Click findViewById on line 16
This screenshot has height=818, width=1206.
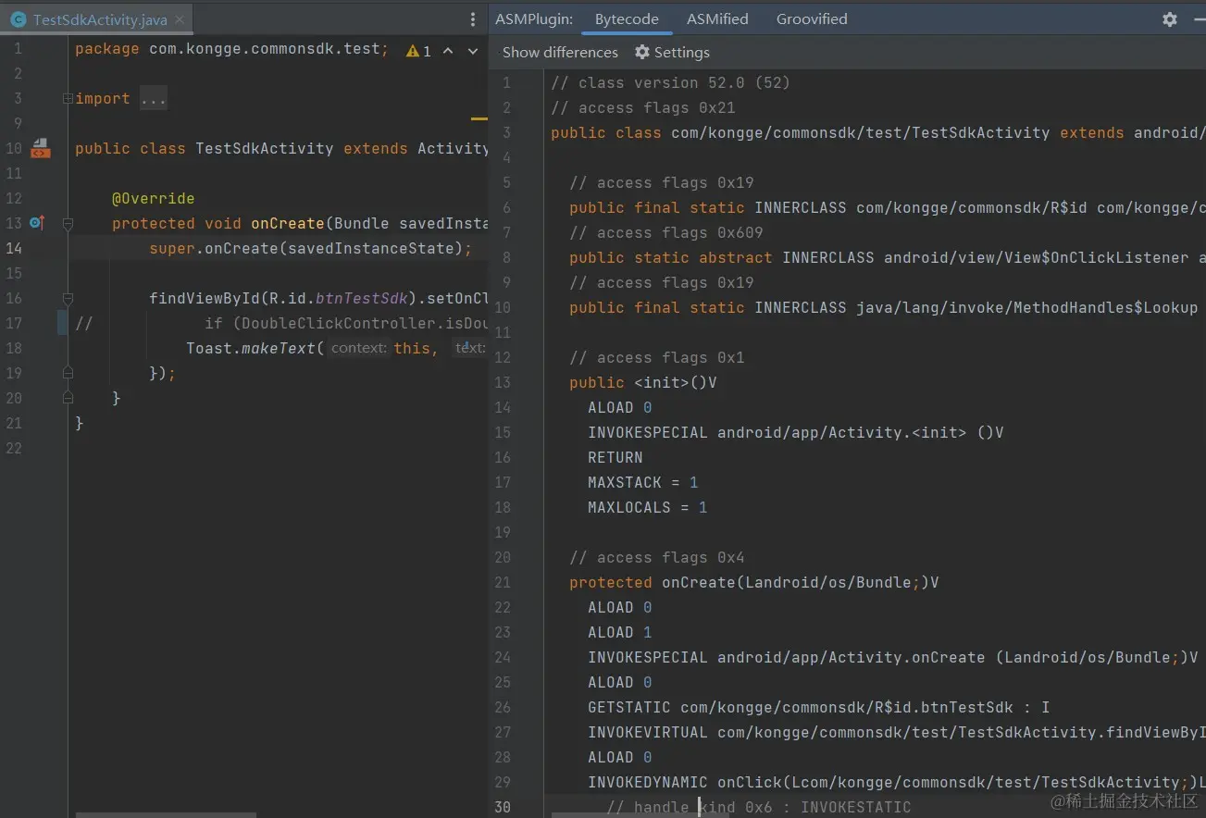tap(205, 298)
